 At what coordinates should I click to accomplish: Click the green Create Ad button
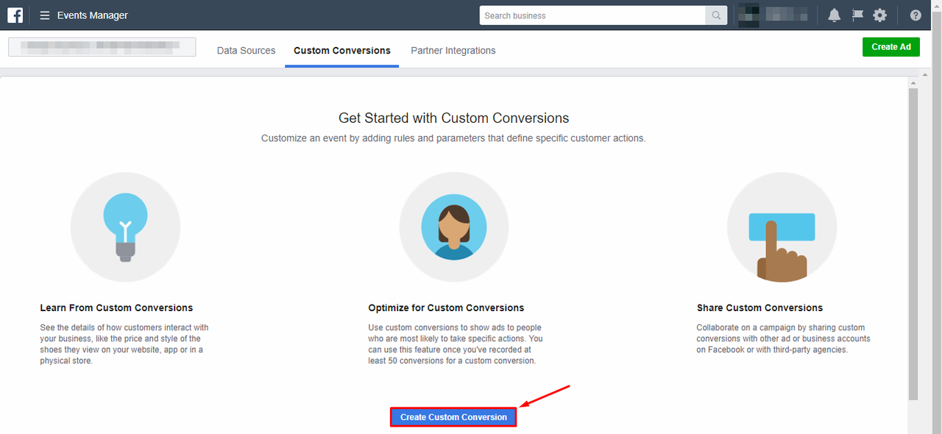[x=891, y=47]
